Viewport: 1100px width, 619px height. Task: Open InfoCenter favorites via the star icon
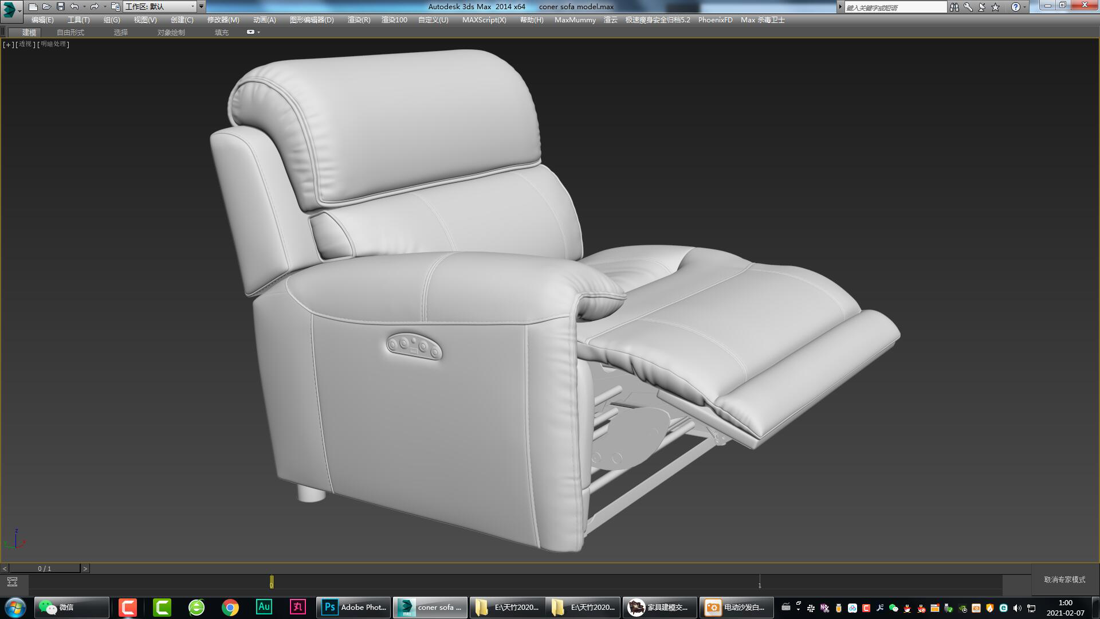[x=995, y=7]
